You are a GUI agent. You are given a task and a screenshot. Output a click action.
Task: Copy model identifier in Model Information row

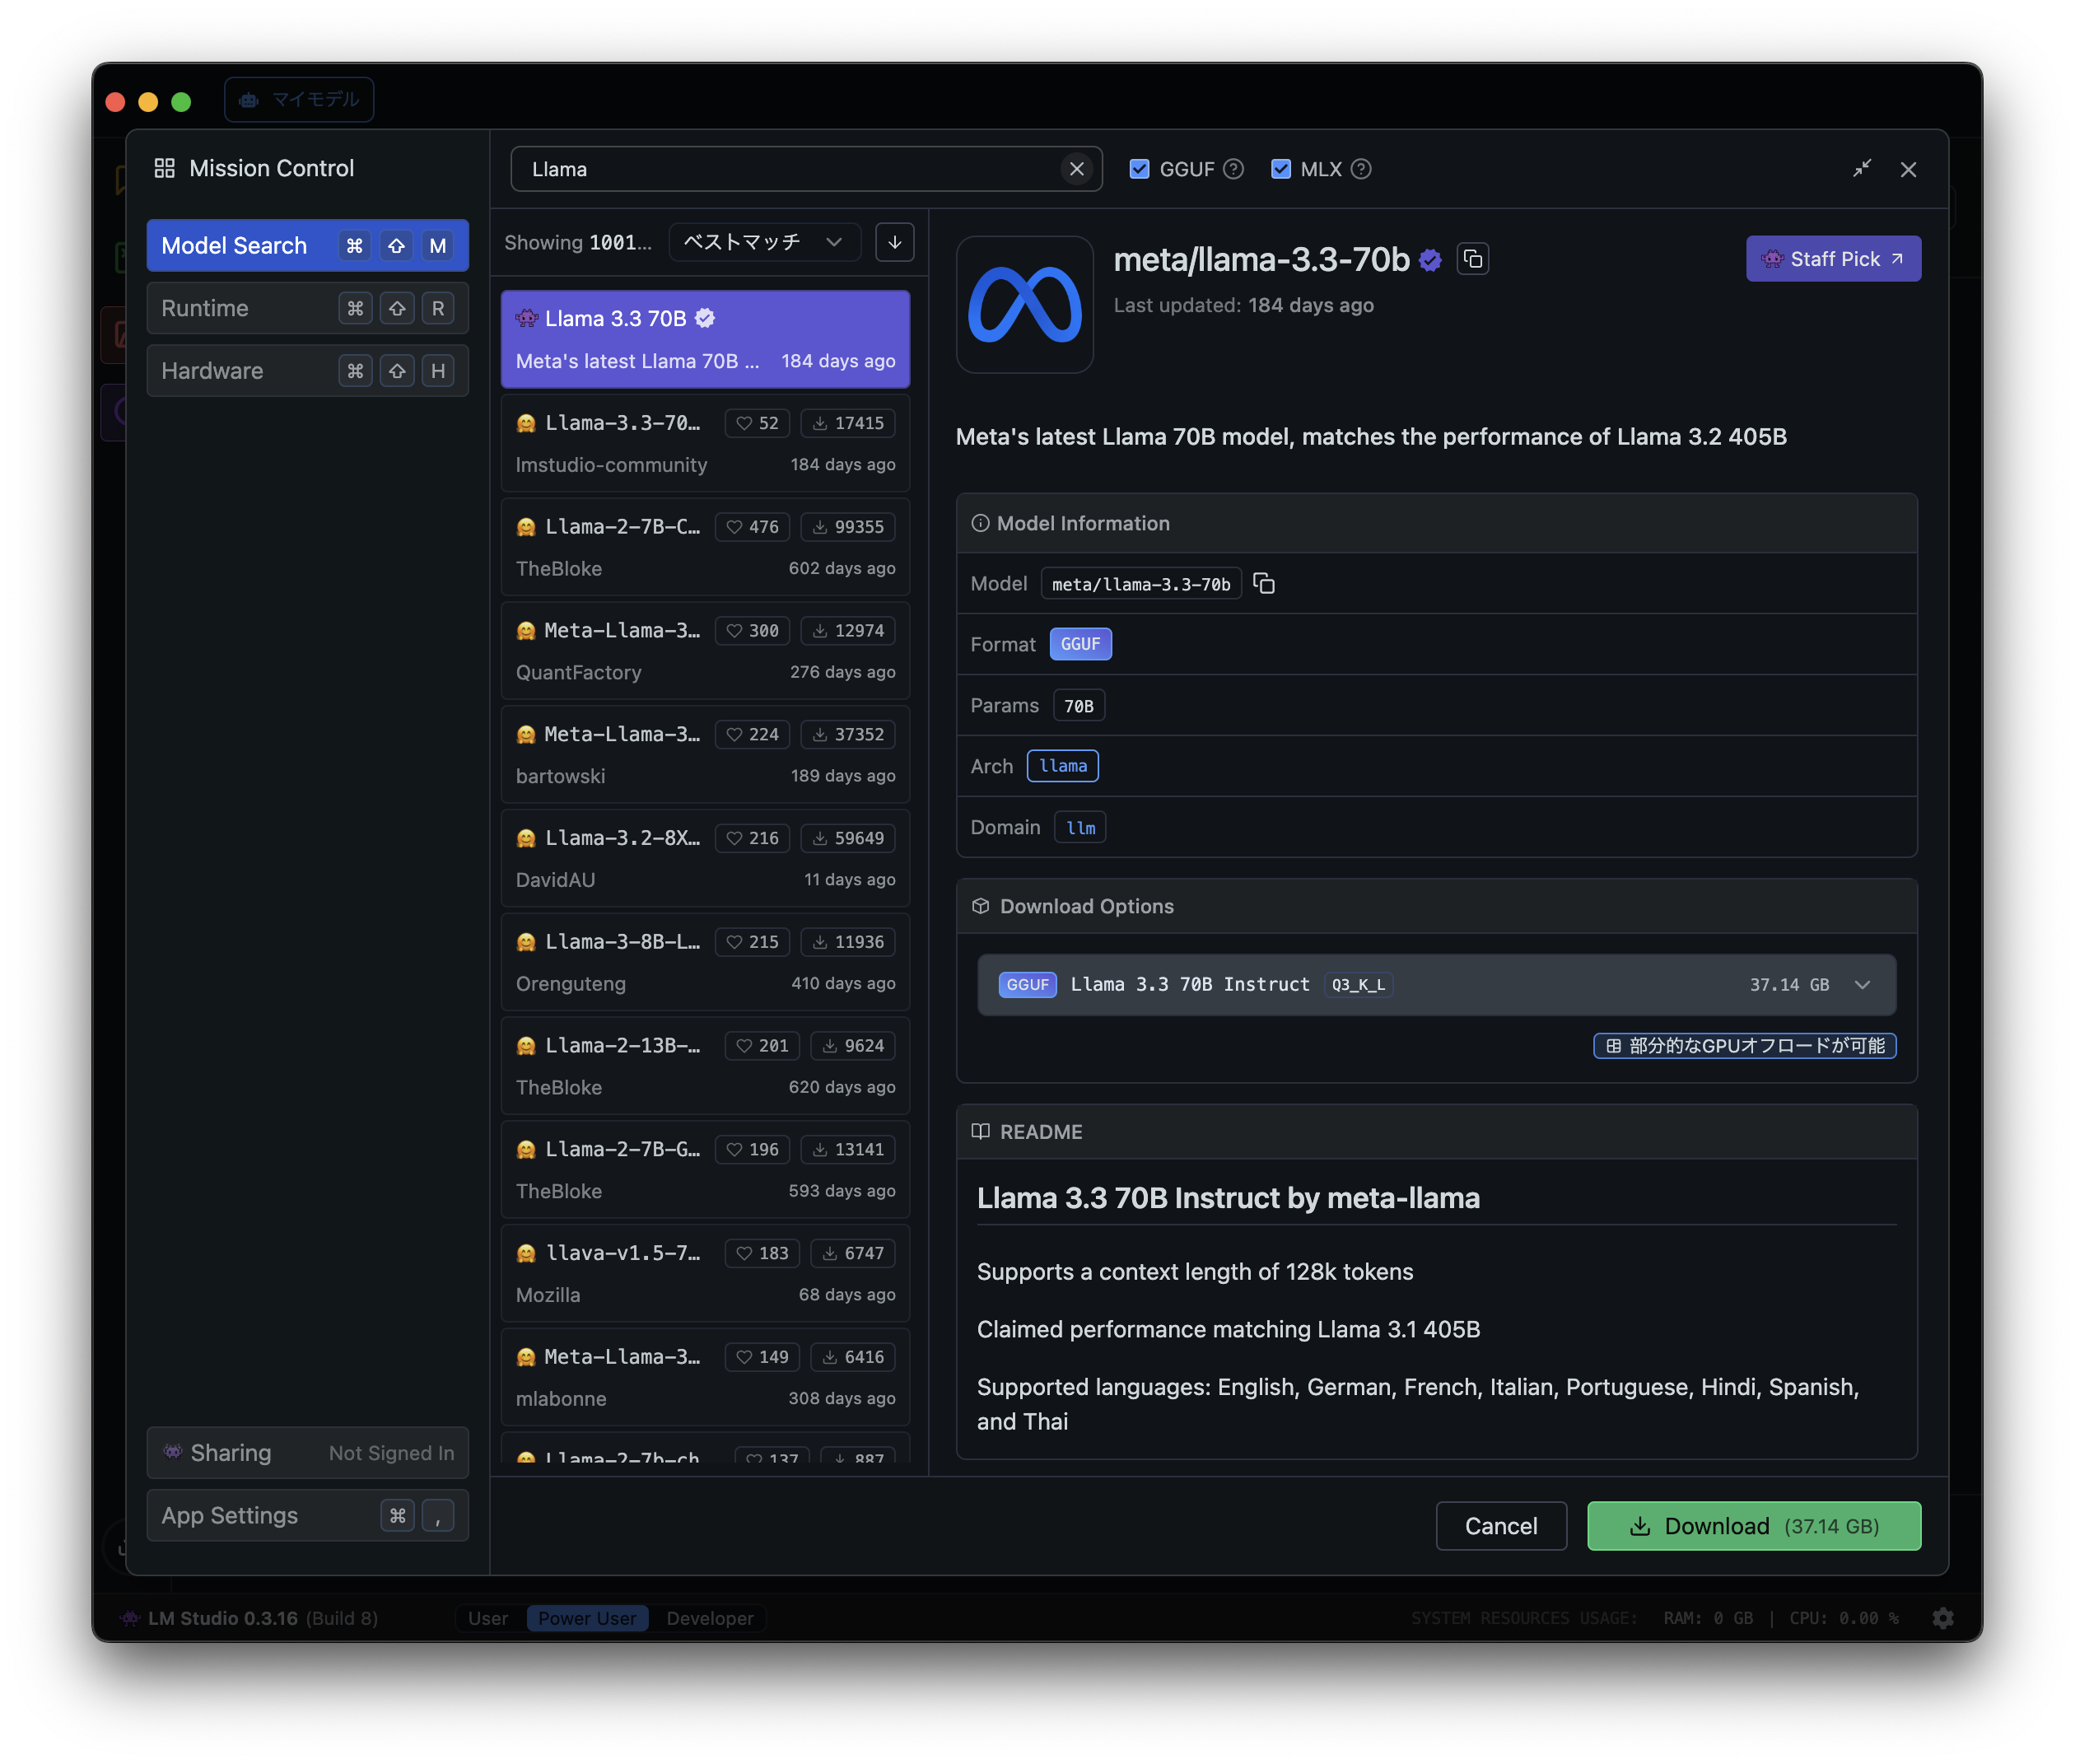point(1264,584)
